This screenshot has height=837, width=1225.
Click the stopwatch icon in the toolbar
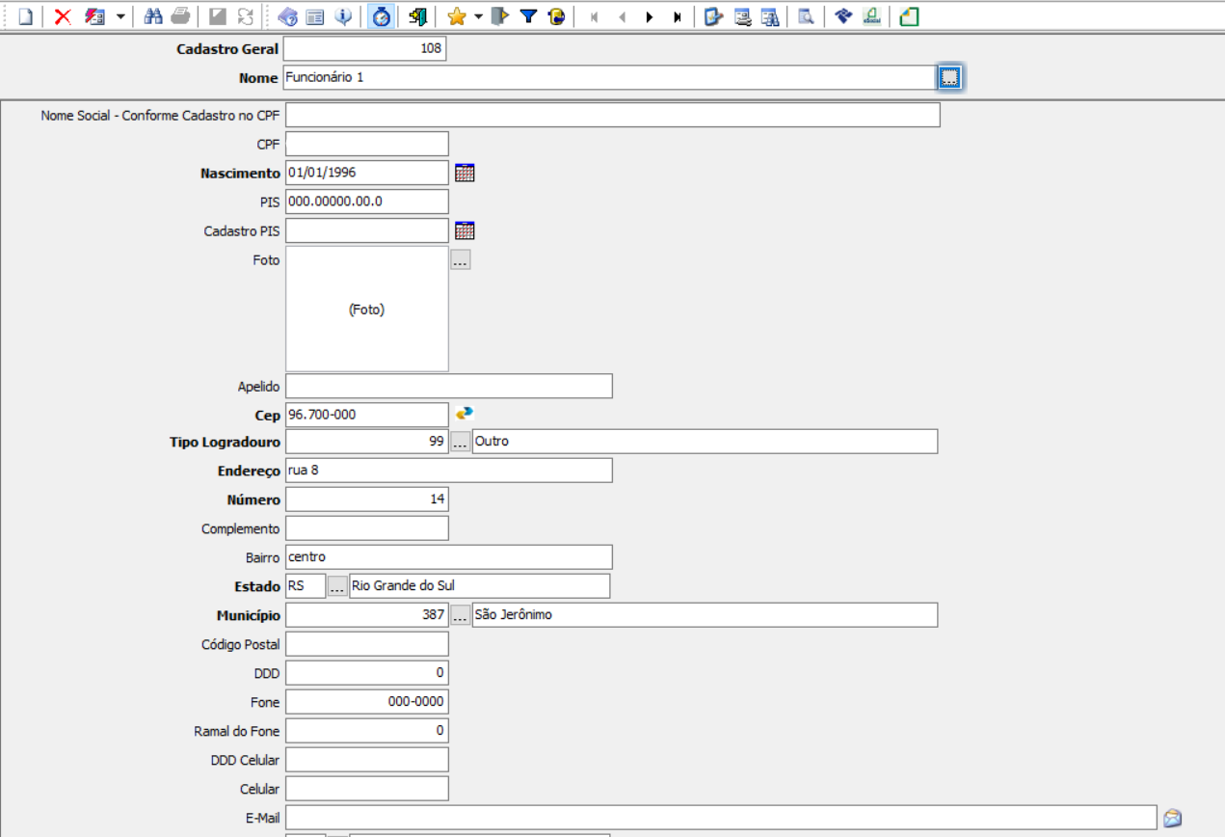[382, 16]
